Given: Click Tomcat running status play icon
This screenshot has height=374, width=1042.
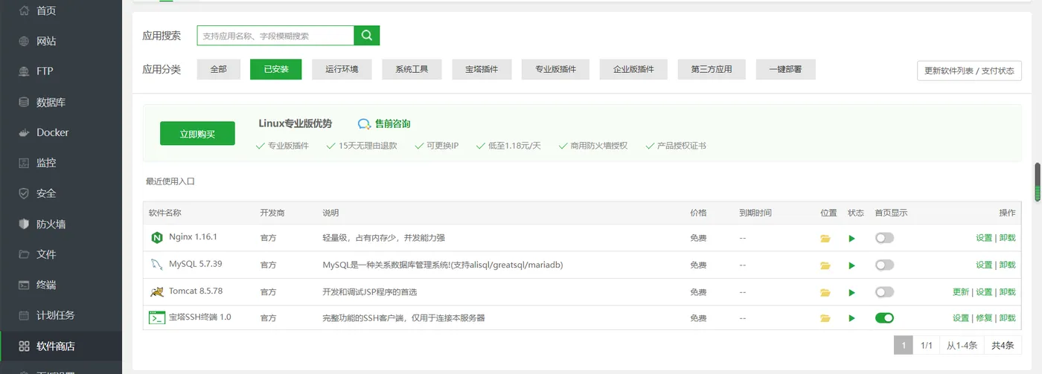Looking at the screenshot, I should tap(851, 292).
